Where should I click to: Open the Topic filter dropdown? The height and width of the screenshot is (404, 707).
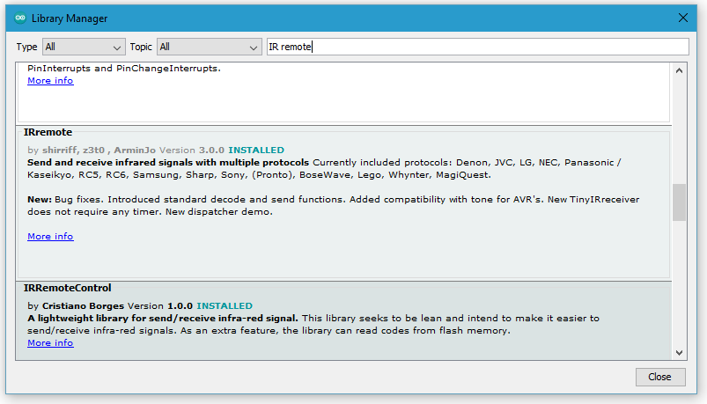(x=210, y=47)
